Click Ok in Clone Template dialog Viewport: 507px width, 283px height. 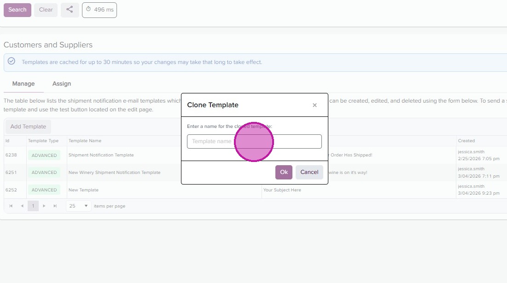pos(284,172)
